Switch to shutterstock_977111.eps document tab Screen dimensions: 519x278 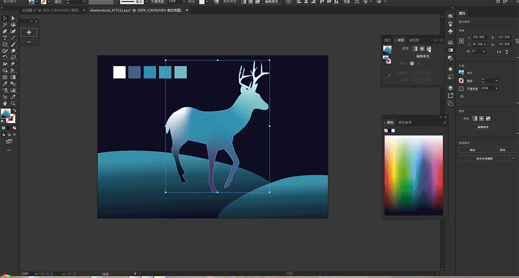click(115, 11)
